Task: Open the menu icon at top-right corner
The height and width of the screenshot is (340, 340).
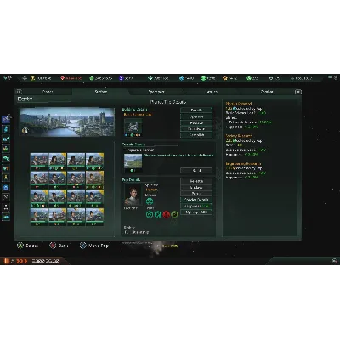Action: (x=331, y=77)
